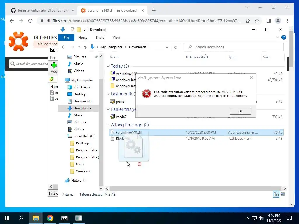Select My Computer in the navigation pane
The width and height of the screenshot is (299, 224).
pyautogui.click(x=82, y=80)
